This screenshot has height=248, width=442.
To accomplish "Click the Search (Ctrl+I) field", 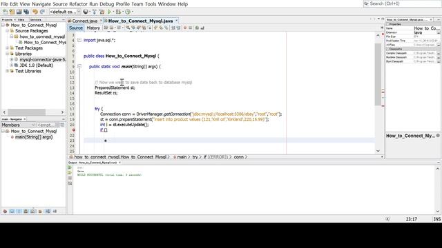I will tap(403, 3).
